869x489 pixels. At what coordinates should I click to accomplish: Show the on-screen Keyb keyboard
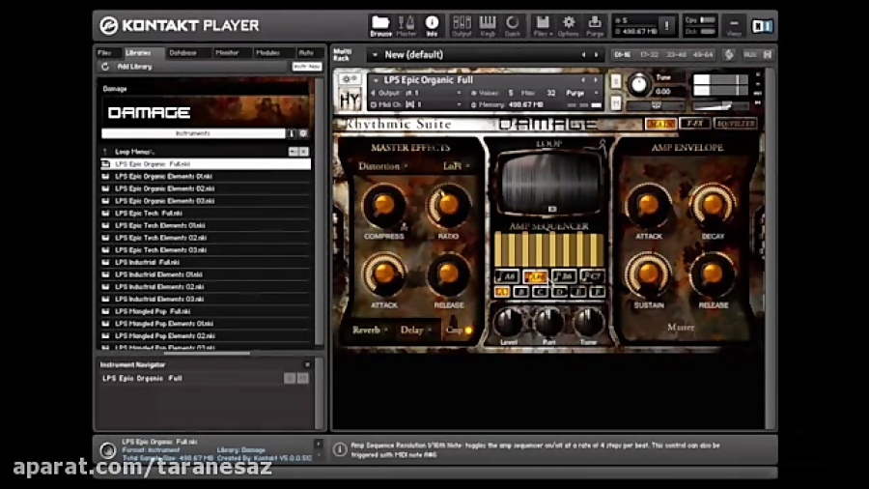click(488, 25)
